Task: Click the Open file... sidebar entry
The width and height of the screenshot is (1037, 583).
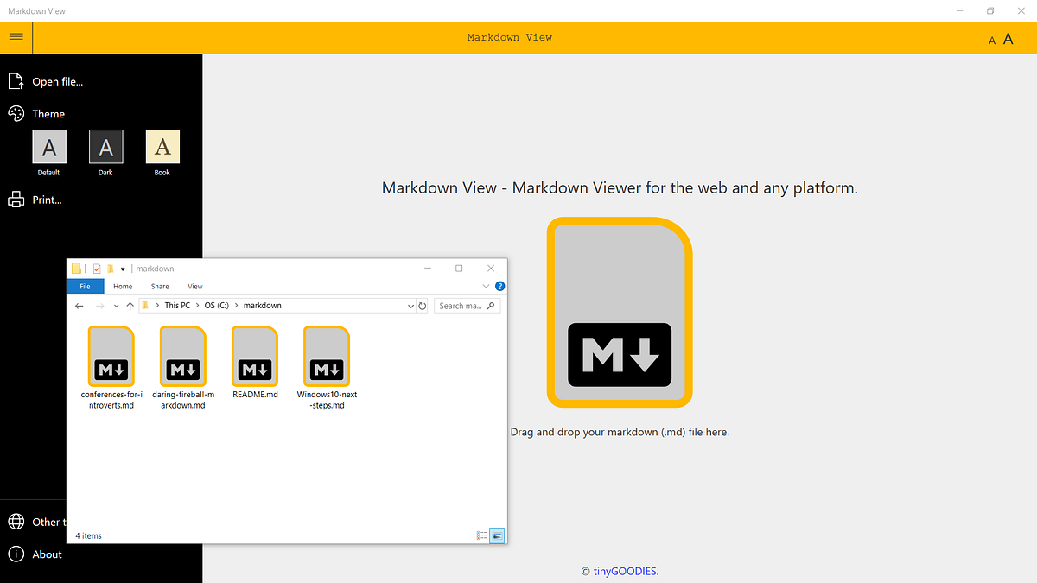Action: (57, 81)
